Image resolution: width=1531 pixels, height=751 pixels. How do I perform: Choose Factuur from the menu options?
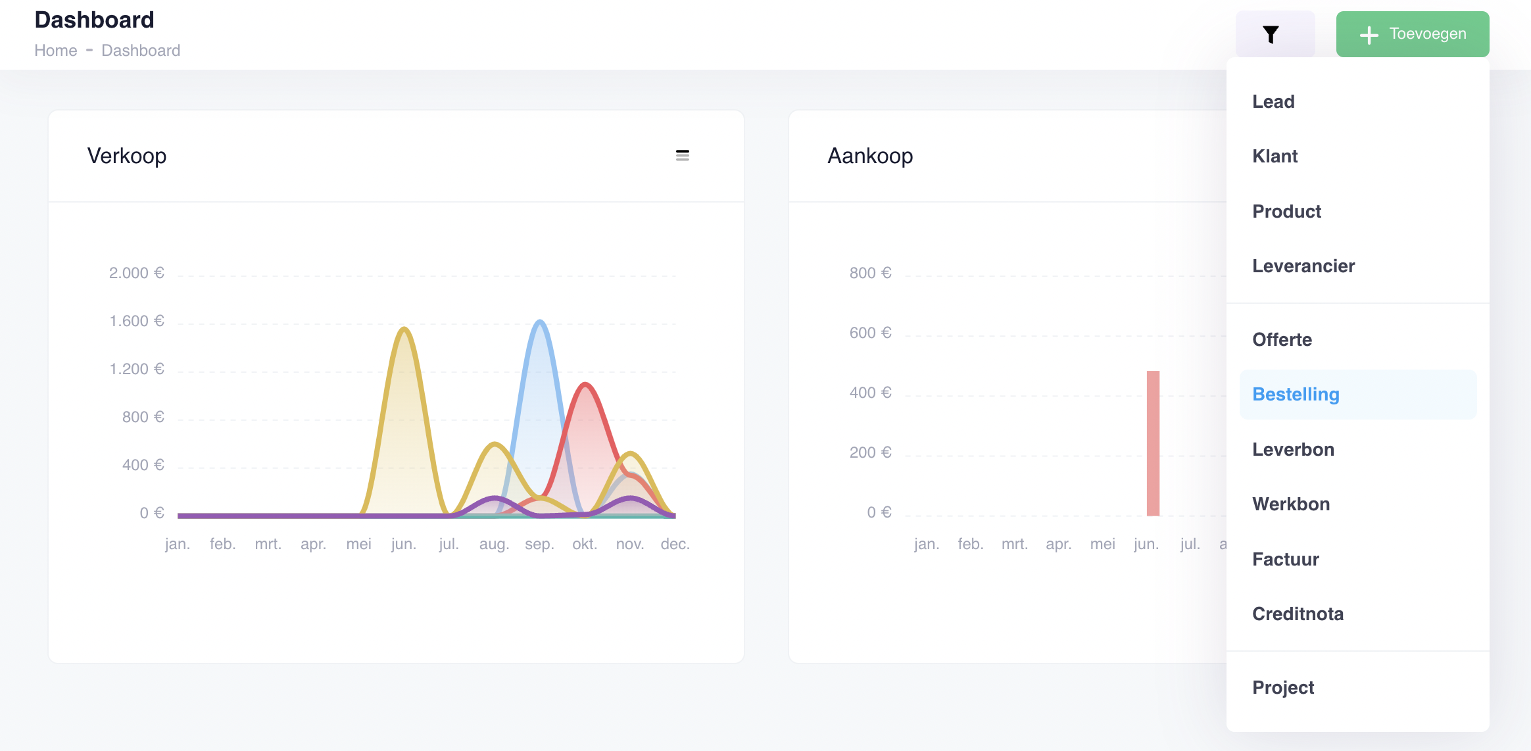point(1286,558)
